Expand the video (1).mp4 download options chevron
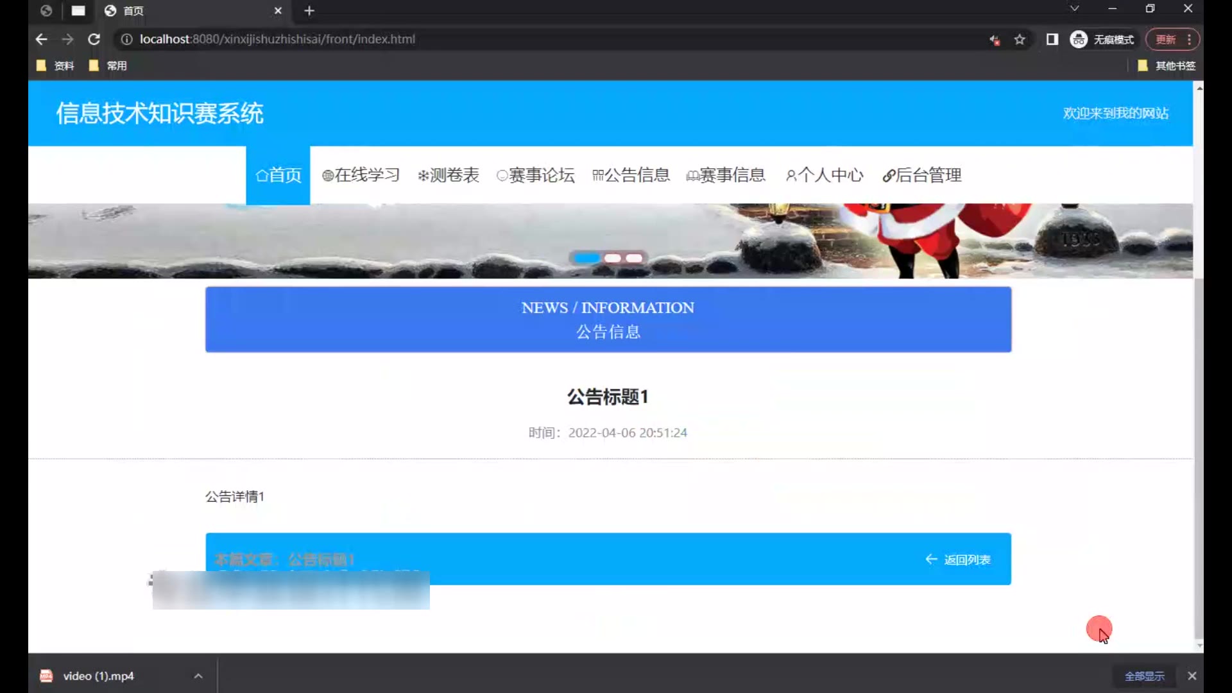Screen dimensions: 1232x693 click(x=198, y=676)
